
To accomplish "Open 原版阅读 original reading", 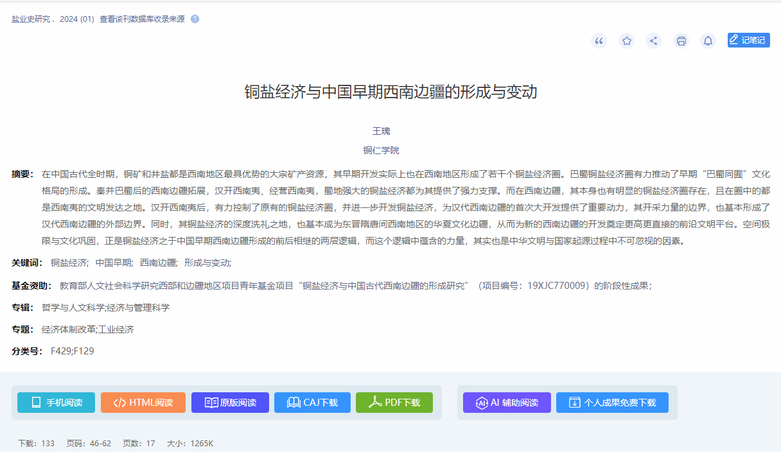I will (230, 403).
